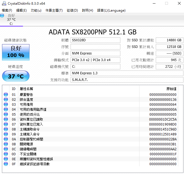Viewport: 184px width, 174px height.
Task: Click the CrystalDiskInfo app icon in title bar
Action: pyautogui.click(x=4, y=3)
